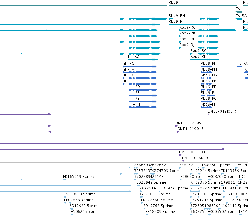
Task: Open the lilli-PA protein label
Action: (x=129, y=69)
